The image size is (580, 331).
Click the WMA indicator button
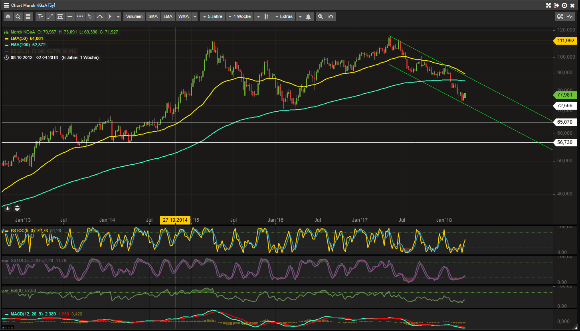click(183, 16)
